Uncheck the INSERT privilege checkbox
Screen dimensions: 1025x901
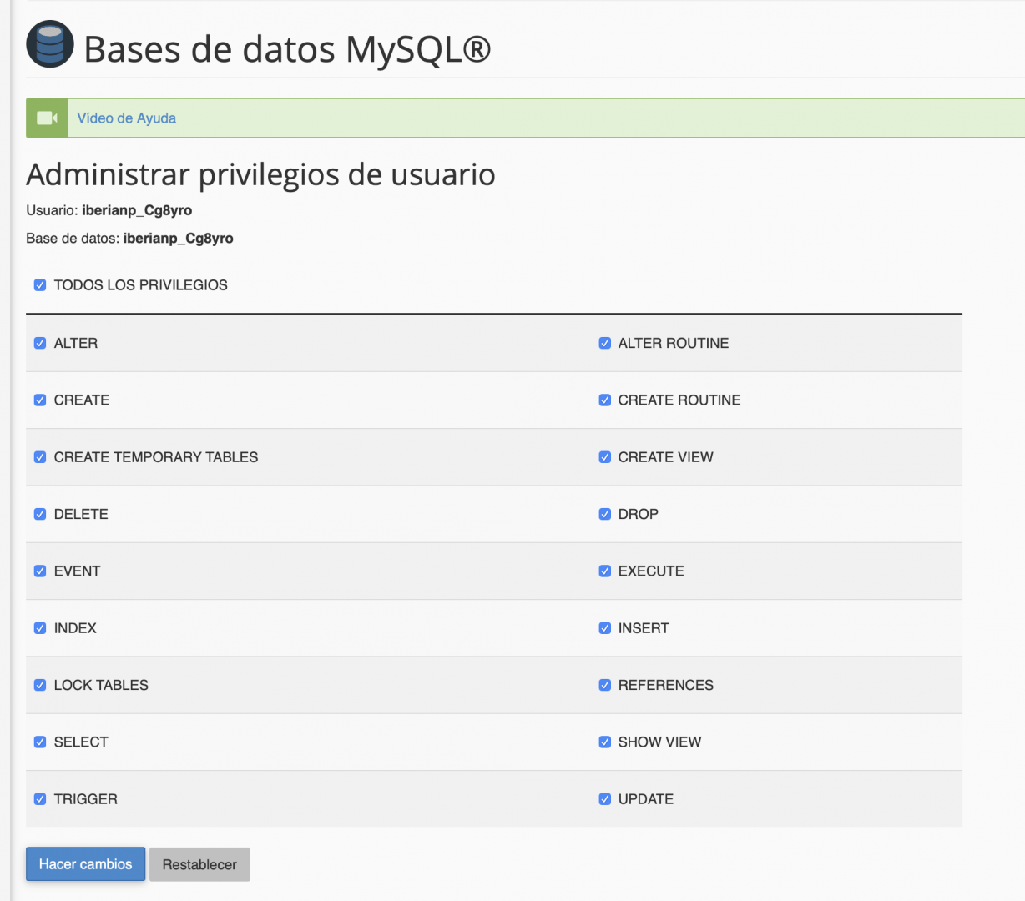click(x=605, y=628)
